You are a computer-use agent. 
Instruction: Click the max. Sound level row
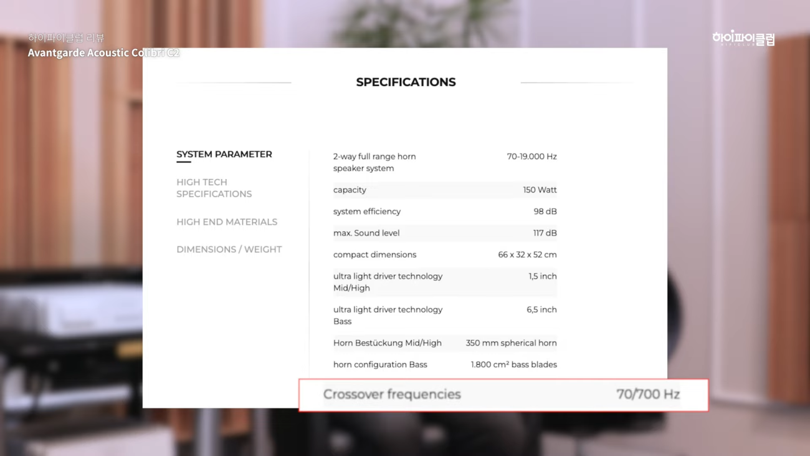coord(444,233)
